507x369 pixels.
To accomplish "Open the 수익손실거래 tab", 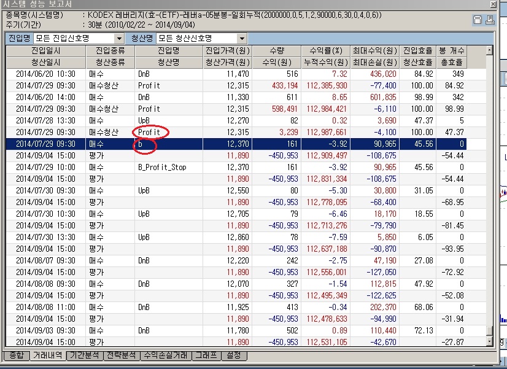I will [166, 355].
